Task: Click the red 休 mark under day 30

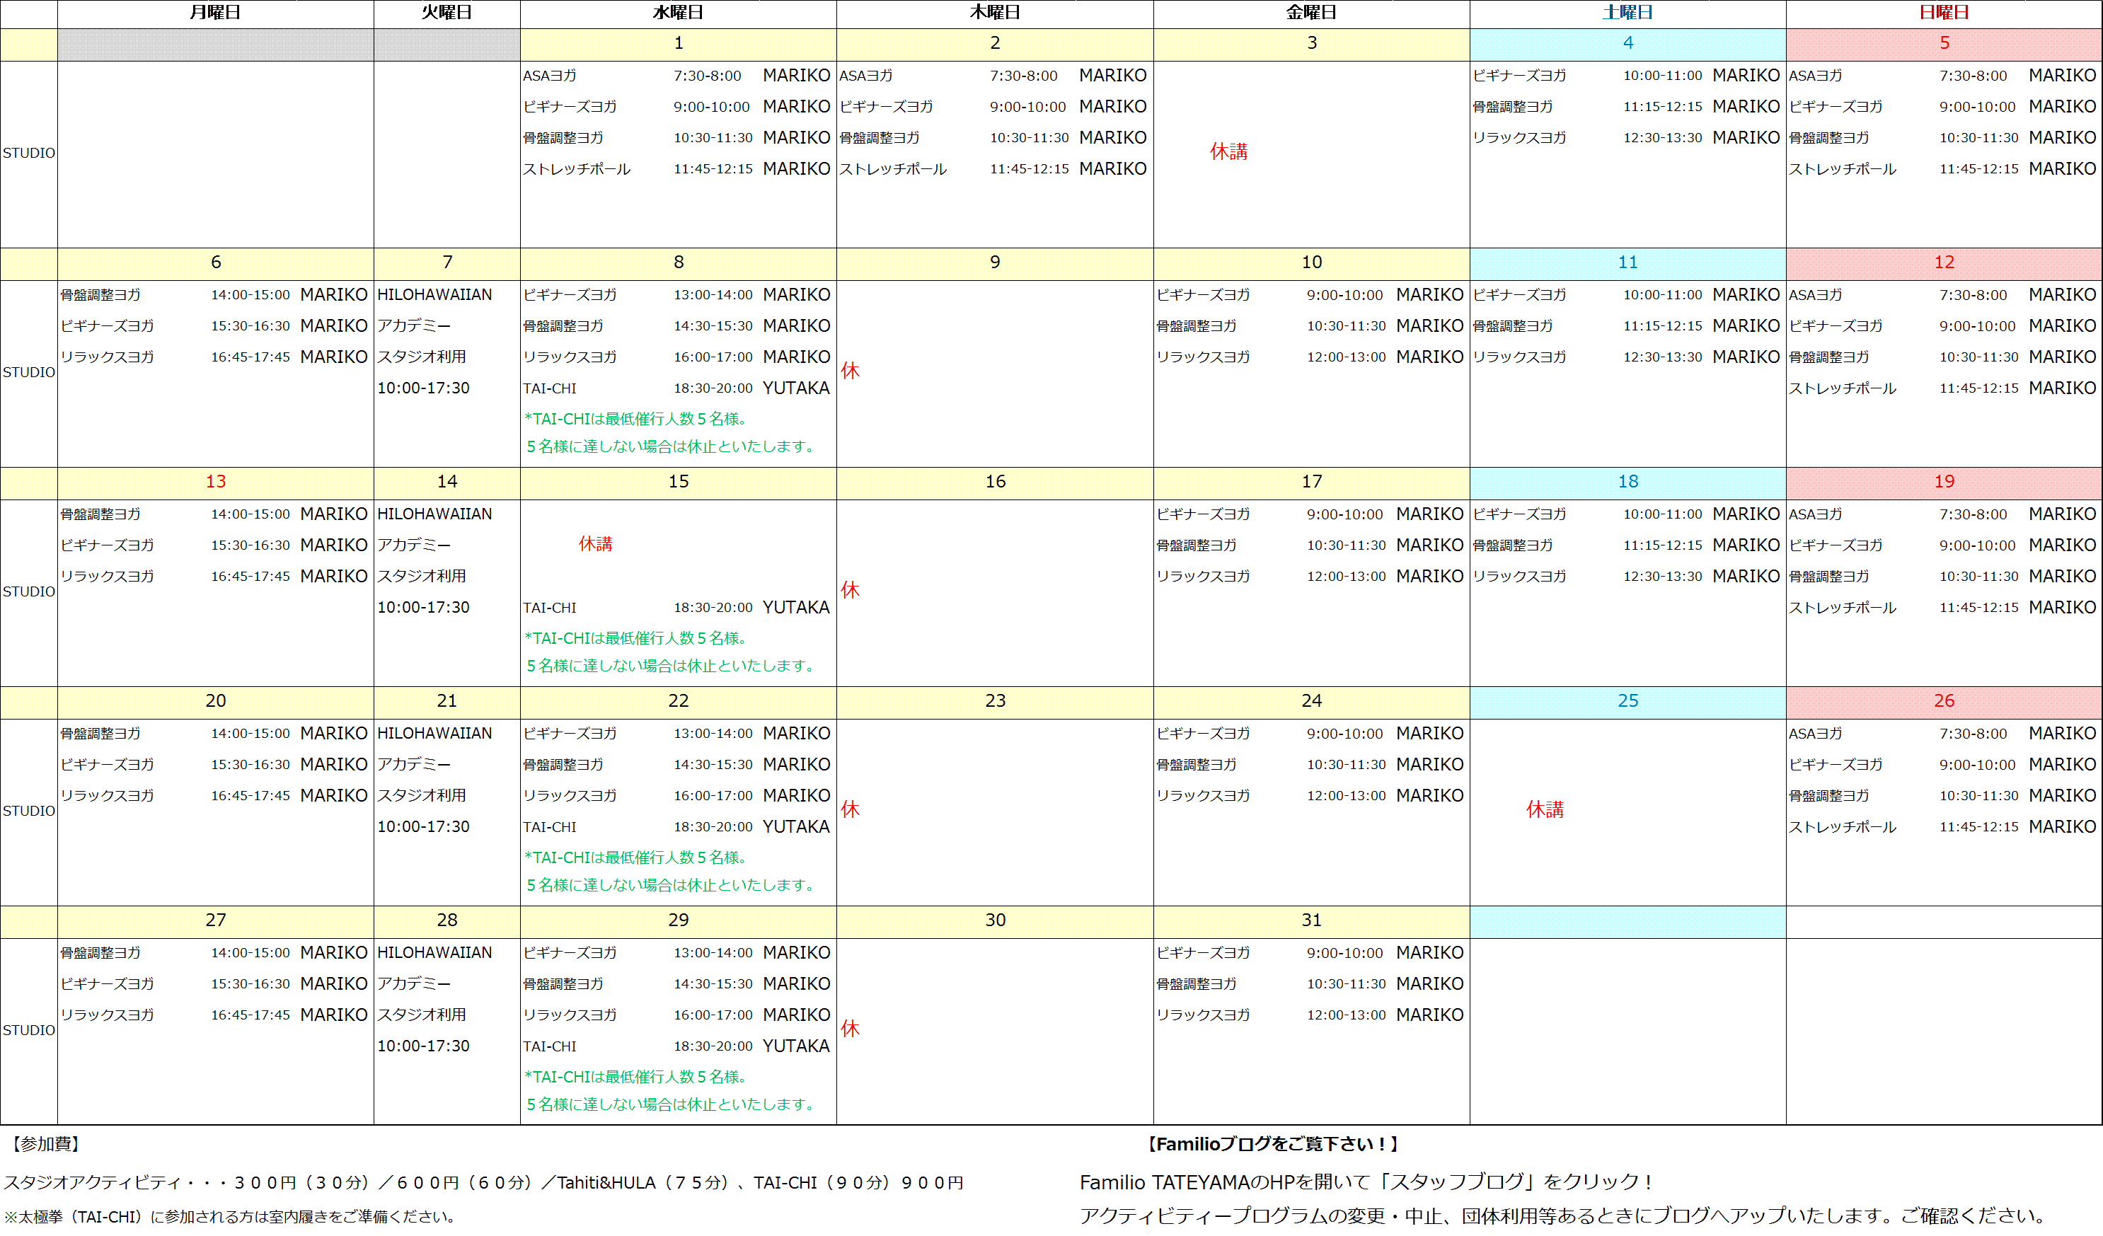Action: pyautogui.click(x=850, y=1028)
